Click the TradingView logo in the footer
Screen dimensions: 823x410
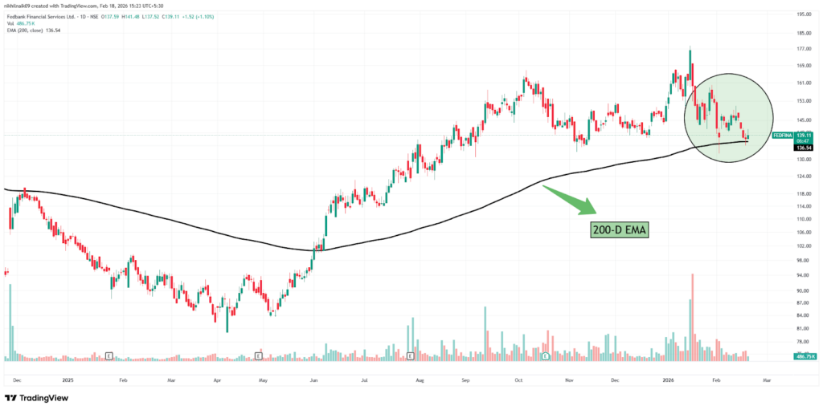pos(36,397)
